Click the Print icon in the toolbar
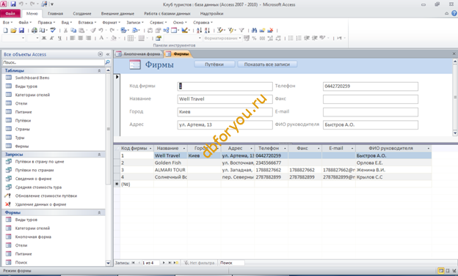Viewport: 458px width, 276px height. pyautogui.click(x=34, y=30)
